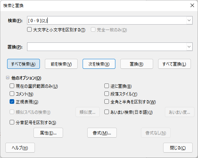This screenshot has height=158, width=198.
Task: Enable 全角と半角を区別する checkbox
Action: click(x=106, y=102)
